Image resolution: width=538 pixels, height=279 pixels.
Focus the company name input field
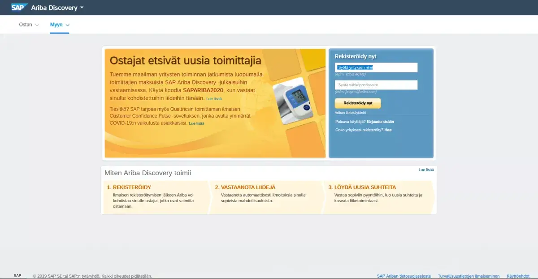click(376, 68)
